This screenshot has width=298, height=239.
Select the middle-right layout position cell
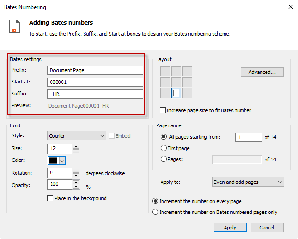coord(187,82)
